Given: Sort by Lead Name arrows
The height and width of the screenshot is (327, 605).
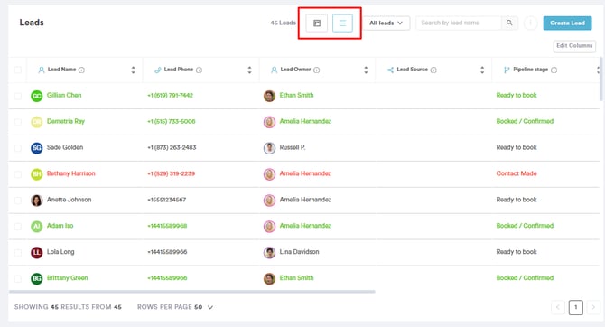Looking at the screenshot, I should [133, 70].
